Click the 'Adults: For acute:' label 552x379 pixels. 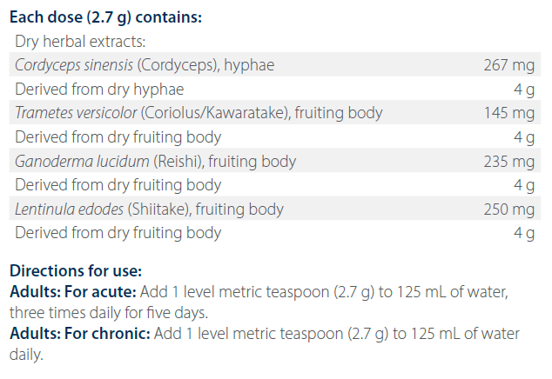(x=67, y=290)
